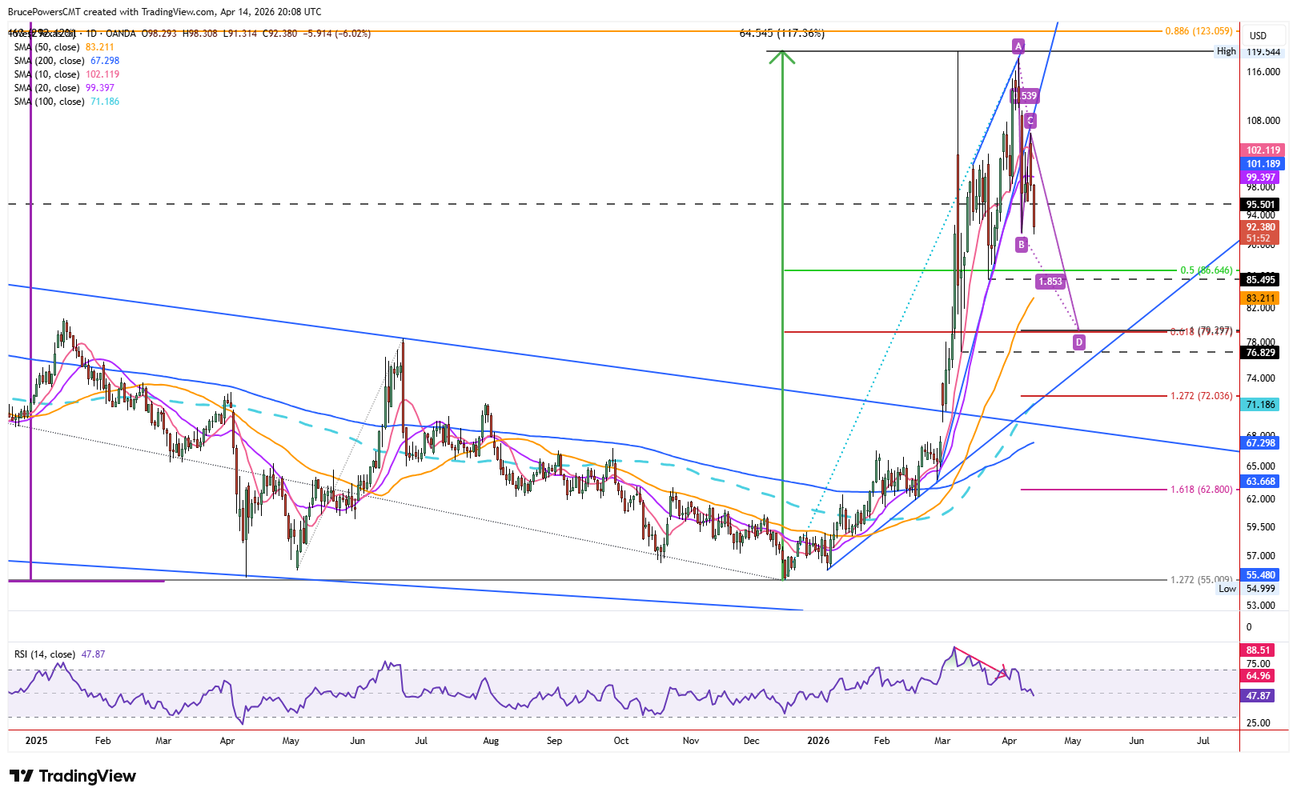Click the blue 67.298 price-axis tag
Image resolution: width=1297 pixels, height=800 pixels.
point(1260,443)
